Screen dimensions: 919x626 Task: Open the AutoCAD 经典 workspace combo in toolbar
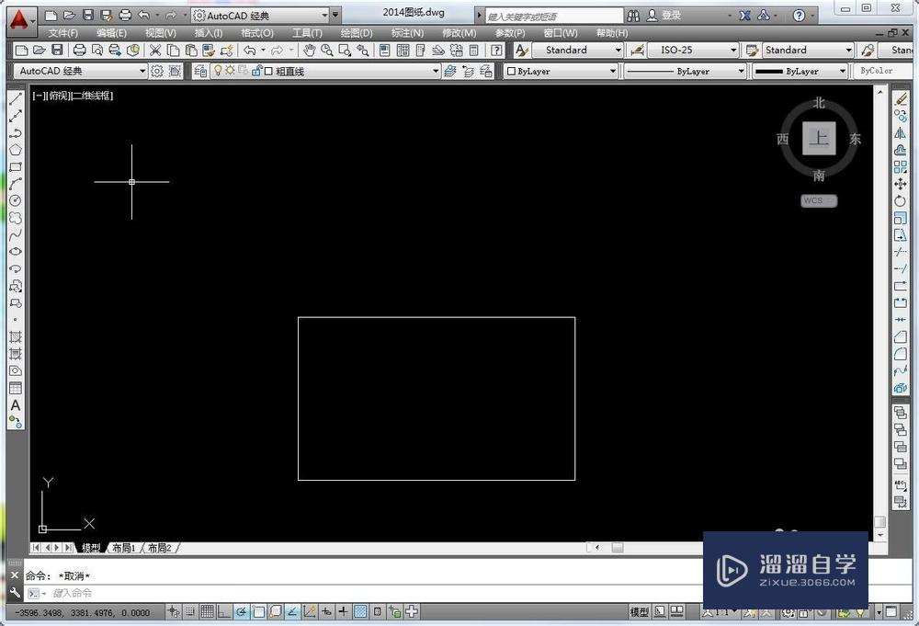(80, 72)
